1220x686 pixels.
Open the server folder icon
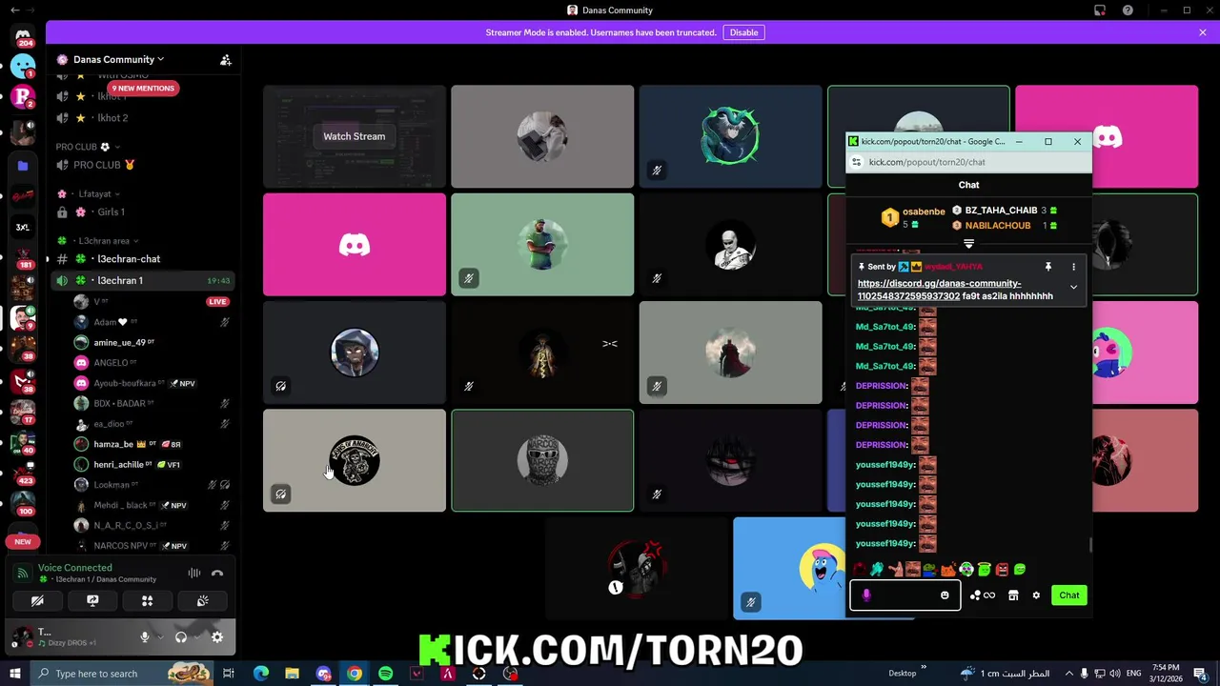point(23,165)
